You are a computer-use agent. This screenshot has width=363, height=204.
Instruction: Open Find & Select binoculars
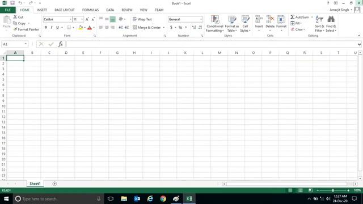(331, 24)
